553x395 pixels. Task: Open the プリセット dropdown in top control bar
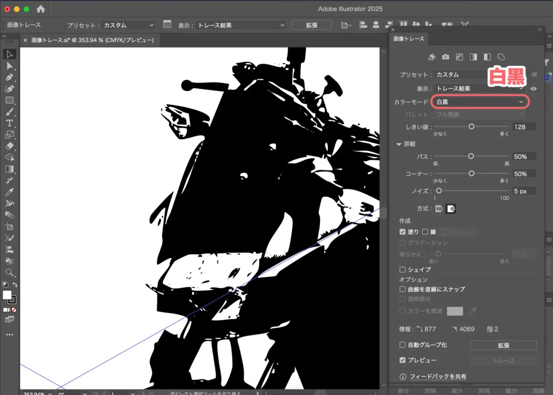click(129, 25)
